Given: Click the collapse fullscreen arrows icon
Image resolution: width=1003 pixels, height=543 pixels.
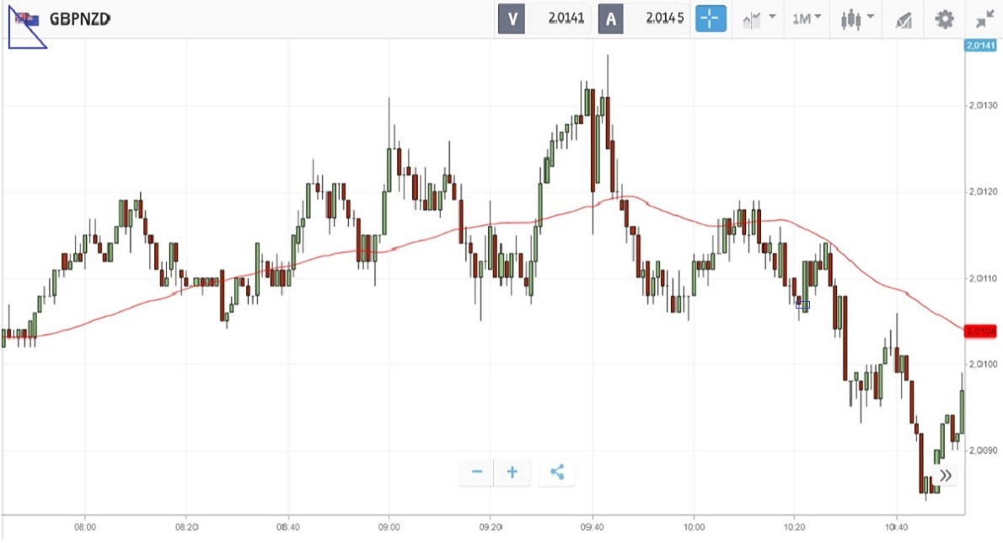Looking at the screenshot, I should tap(985, 20).
